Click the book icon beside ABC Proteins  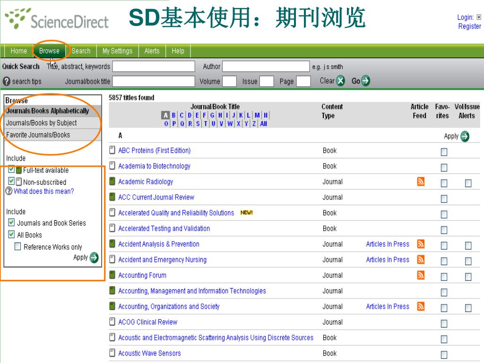(112, 150)
